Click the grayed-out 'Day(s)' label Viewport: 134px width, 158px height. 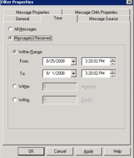87,100
